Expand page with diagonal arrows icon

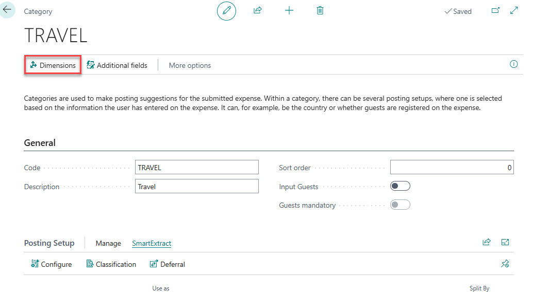point(514,11)
